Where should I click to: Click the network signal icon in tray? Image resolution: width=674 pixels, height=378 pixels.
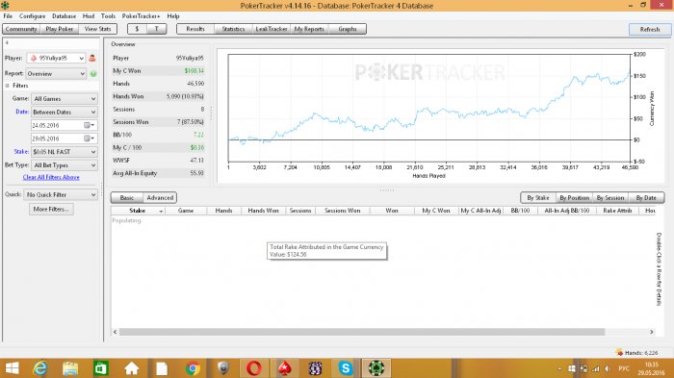596,368
